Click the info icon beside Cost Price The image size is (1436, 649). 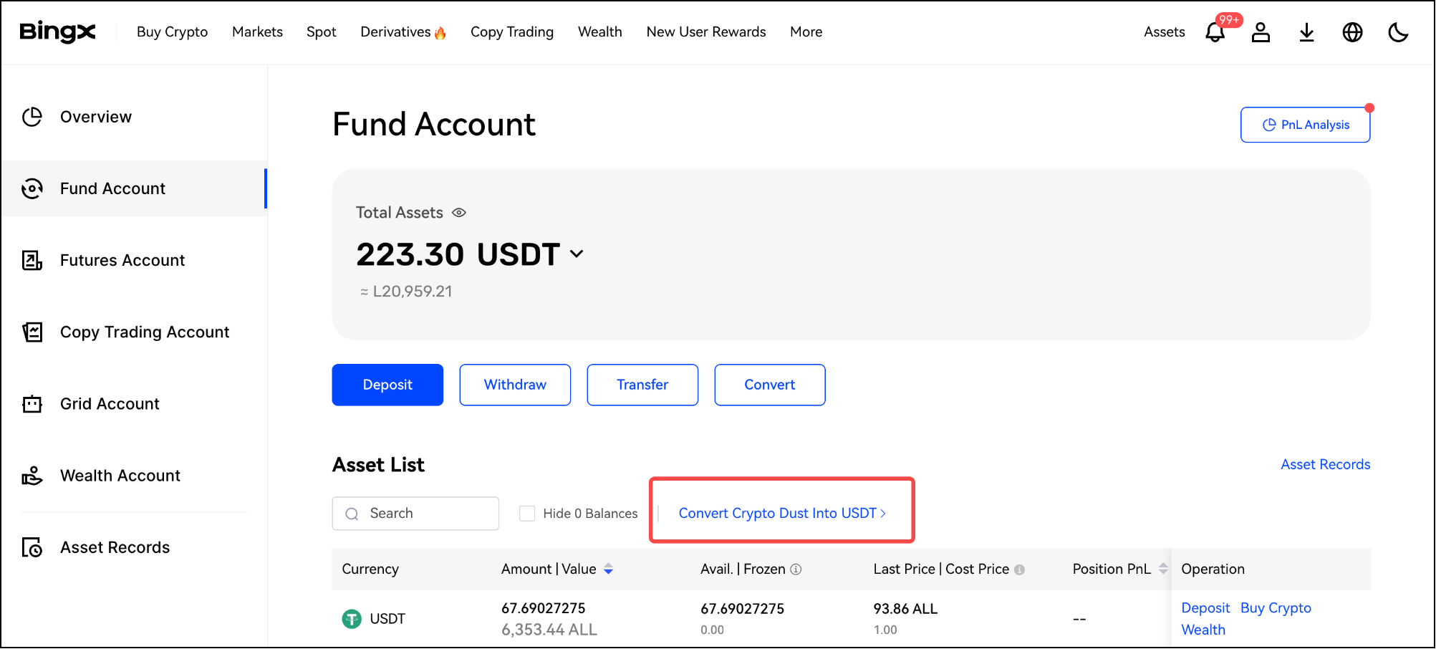pos(1019,570)
